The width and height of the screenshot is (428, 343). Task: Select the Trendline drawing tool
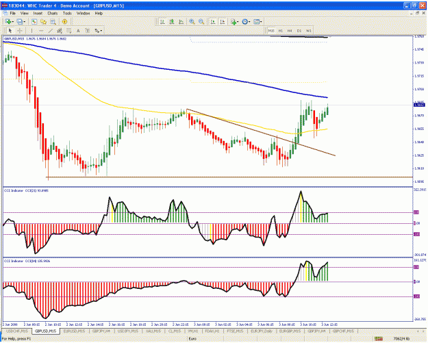tap(51, 31)
